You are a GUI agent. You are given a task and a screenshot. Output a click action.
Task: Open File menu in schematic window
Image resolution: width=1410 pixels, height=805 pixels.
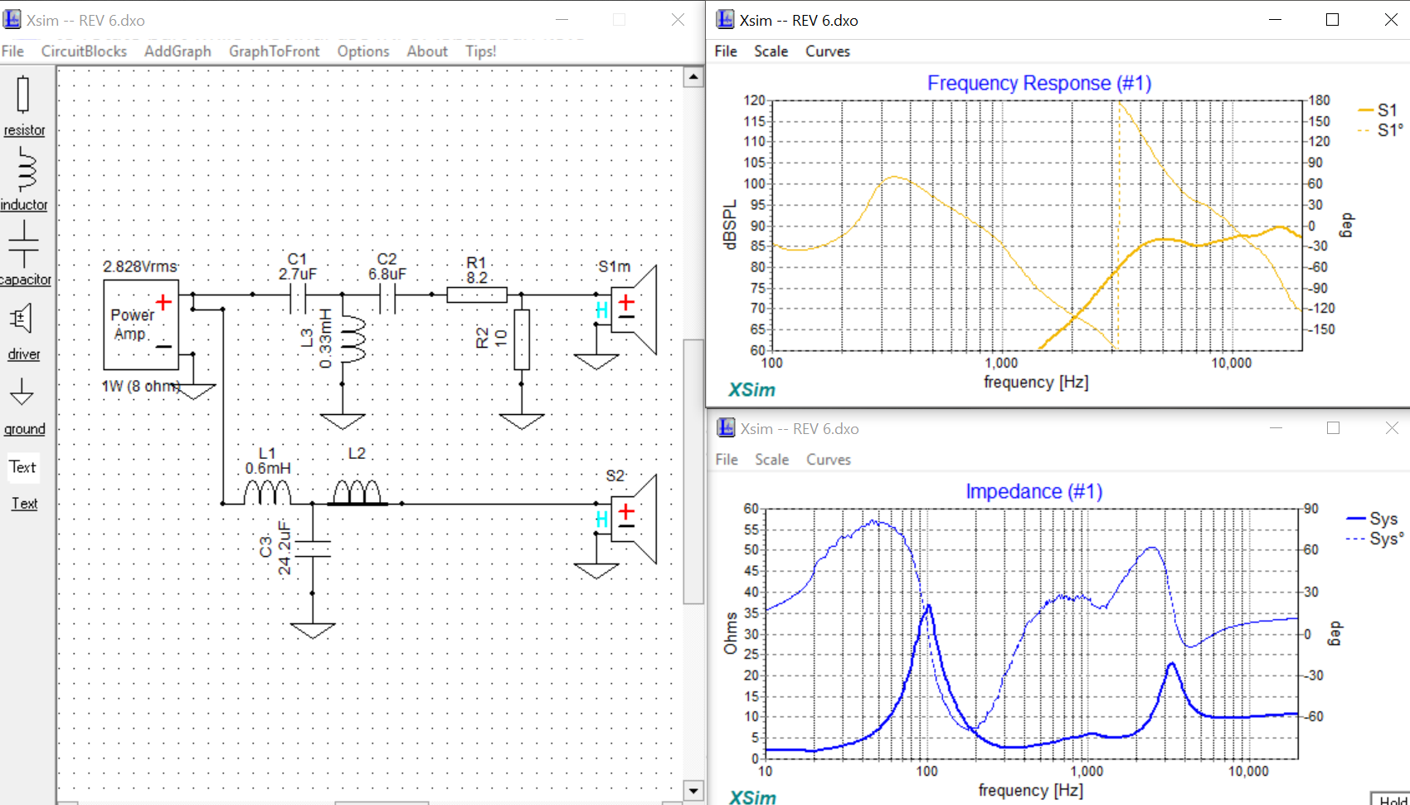click(x=12, y=51)
